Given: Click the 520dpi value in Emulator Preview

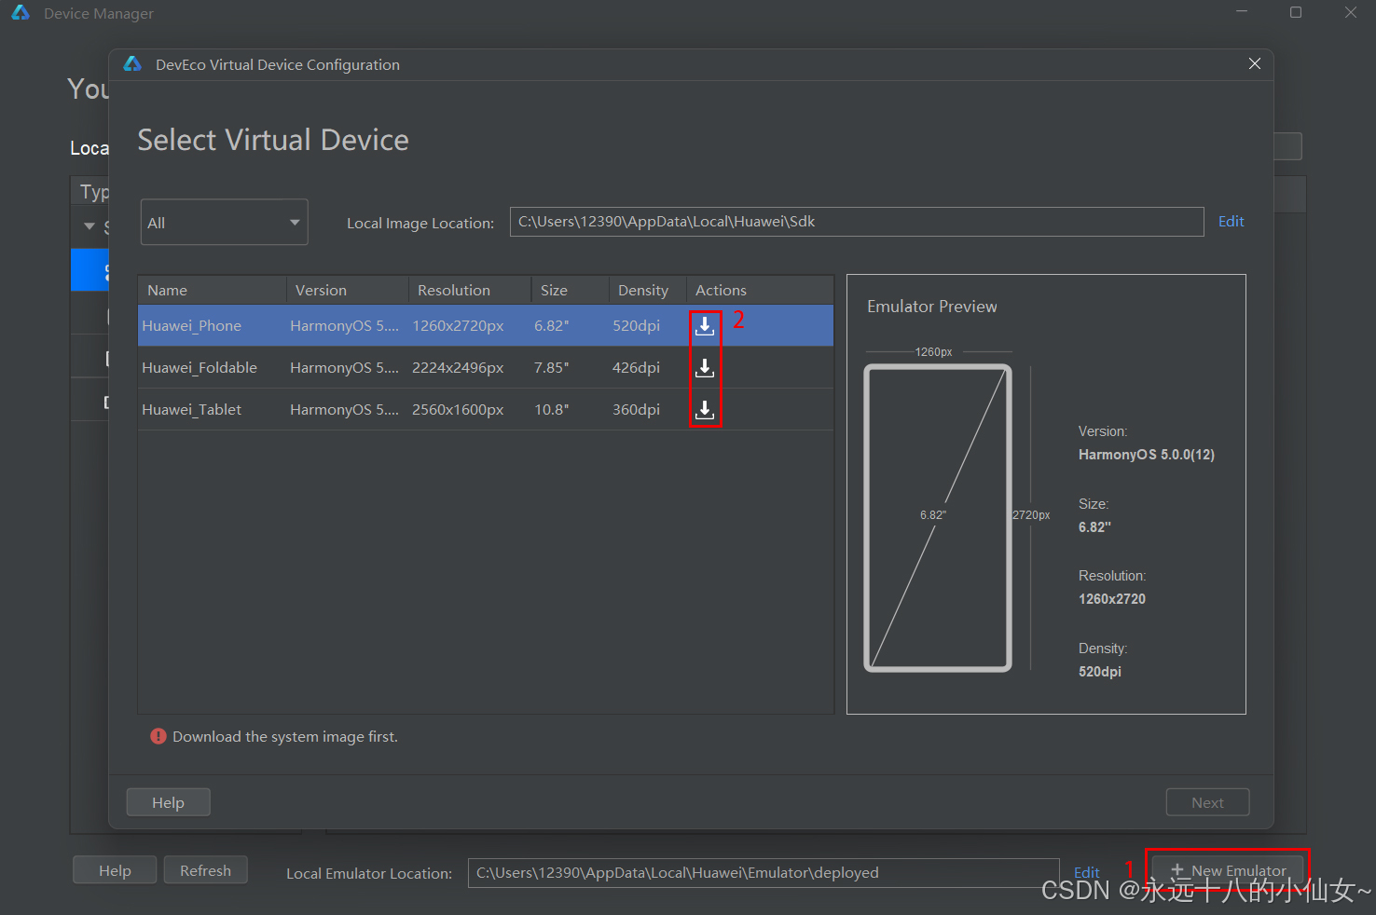Looking at the screenshot, I should (x=1100, y=672).
